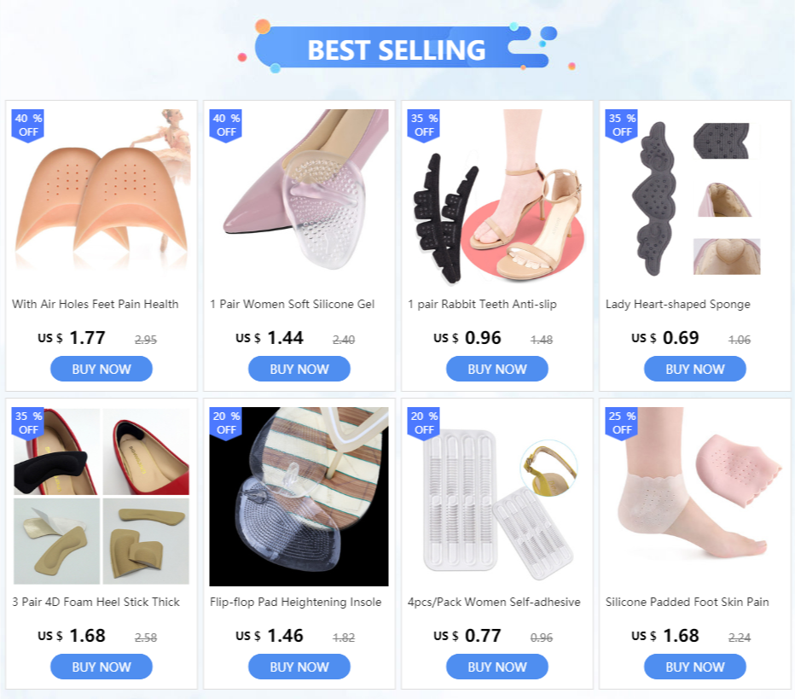Screen dimensions: 795x699
Task: Click BUY NOW under Women Soft Silicone Gel
Action: pos(299,369)
